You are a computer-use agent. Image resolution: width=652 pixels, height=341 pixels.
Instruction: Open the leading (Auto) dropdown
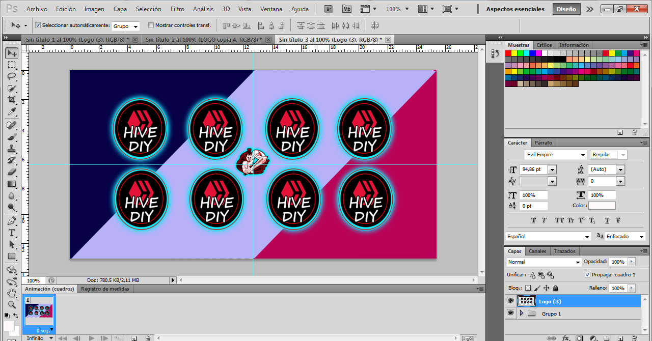point(620,169)
